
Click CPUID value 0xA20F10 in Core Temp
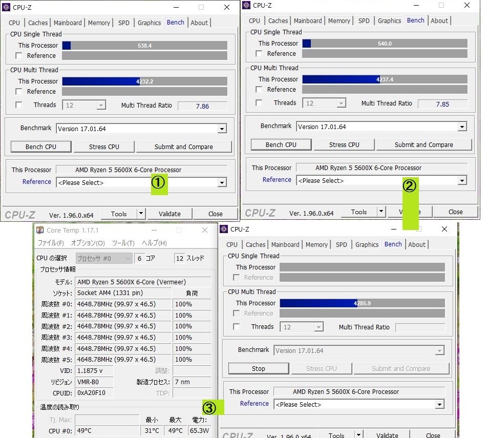pos(94,393)
